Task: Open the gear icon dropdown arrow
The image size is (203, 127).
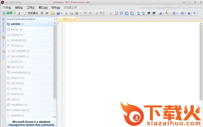Action: 177,13
